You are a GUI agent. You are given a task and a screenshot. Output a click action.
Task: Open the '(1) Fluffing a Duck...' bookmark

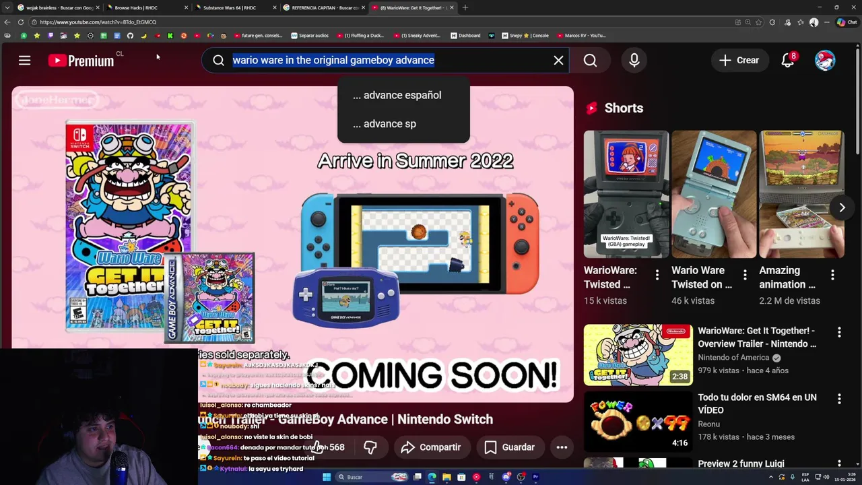(x=360, y=36)
